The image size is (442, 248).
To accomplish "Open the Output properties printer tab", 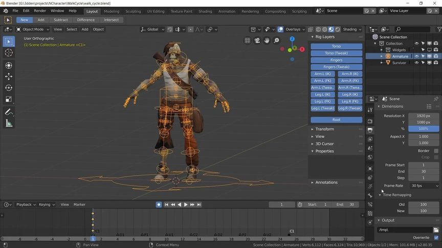I will coord(370,130).
